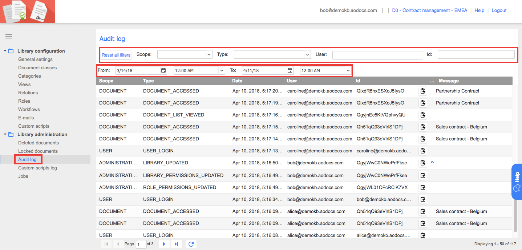
Task: Go to next page arrow
Action: pyautogui.click(x=164, y=244)
